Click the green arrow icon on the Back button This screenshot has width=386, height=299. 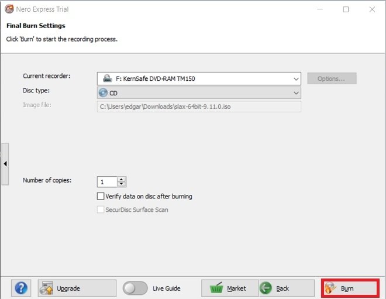(x=266, y=288)
